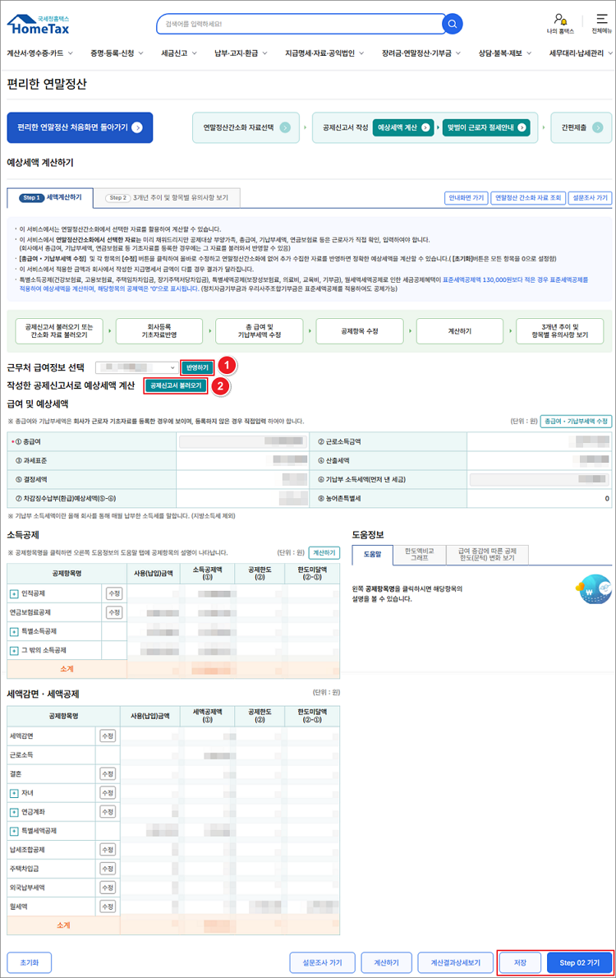The width and height of the screenshot is (616, 978).
Task: Open 세금신고 menu
Action: coord(179,53)
